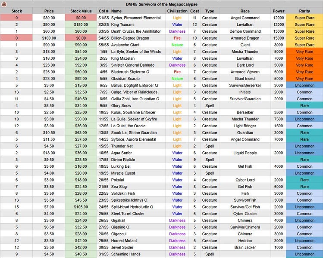Screen dimensions: 323x258
Task: Select the Rarity column header
Action: click(x=304, y=11)
